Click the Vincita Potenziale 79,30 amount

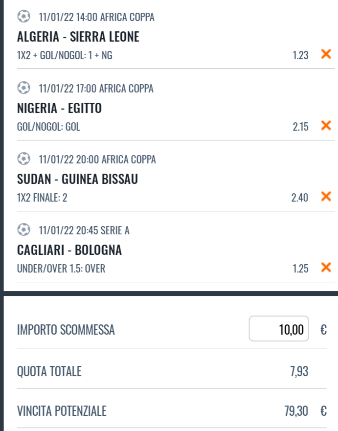tap(296, 411)
